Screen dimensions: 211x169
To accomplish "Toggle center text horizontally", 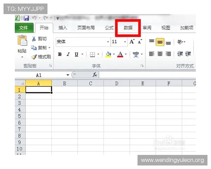I will [x=160, y=54].
